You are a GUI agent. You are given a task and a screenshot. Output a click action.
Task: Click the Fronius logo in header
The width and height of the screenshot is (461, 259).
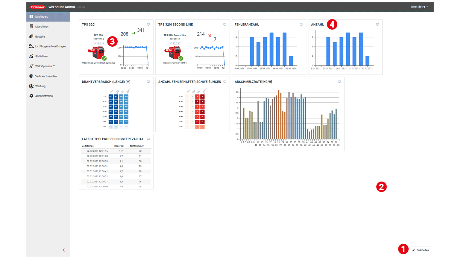coord(38,7)
